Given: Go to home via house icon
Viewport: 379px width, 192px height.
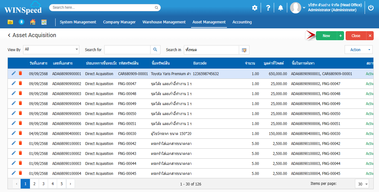Looking at the screenshot, I should click(32, 22).
